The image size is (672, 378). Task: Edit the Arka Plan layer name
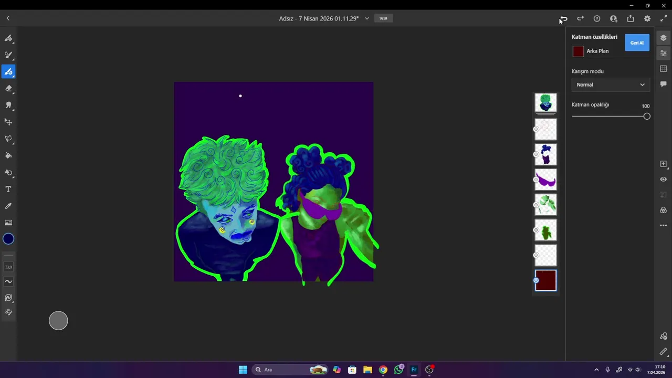(x=597, y=51)
